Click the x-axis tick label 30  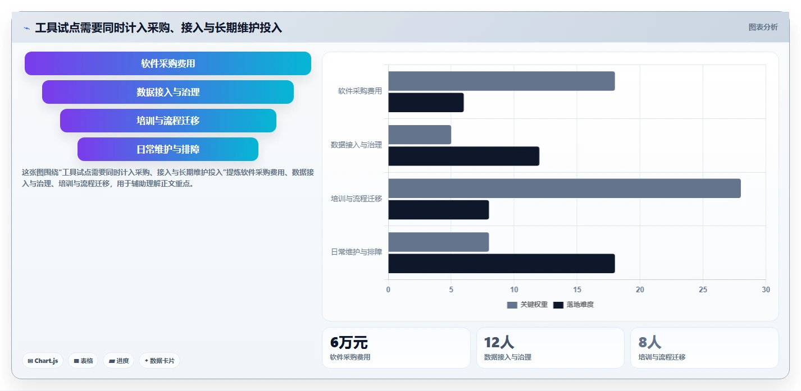pyautogui.click(x=766, y=289)
